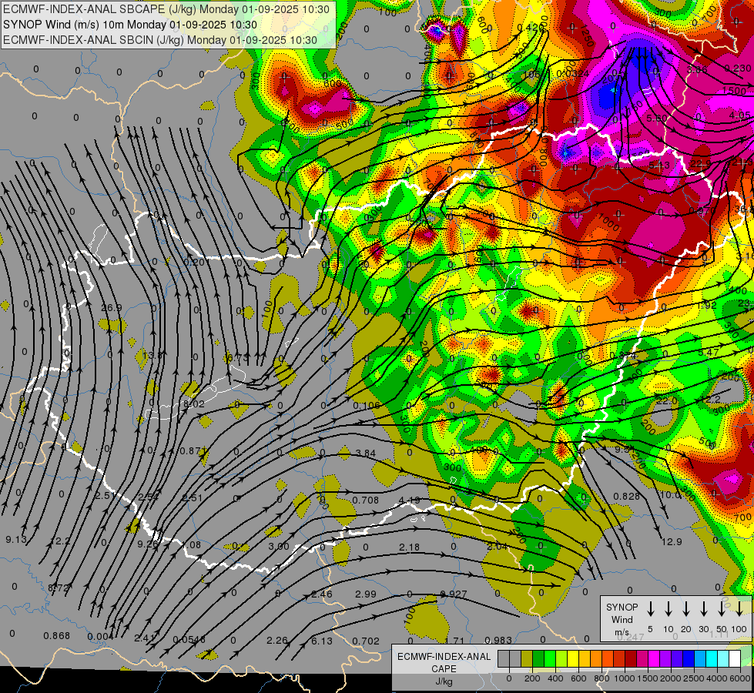The height and width of the screenshot is (693, 754).
Task: Click the 5 m/s wind arrow in legend
Action: click(651, 608)
